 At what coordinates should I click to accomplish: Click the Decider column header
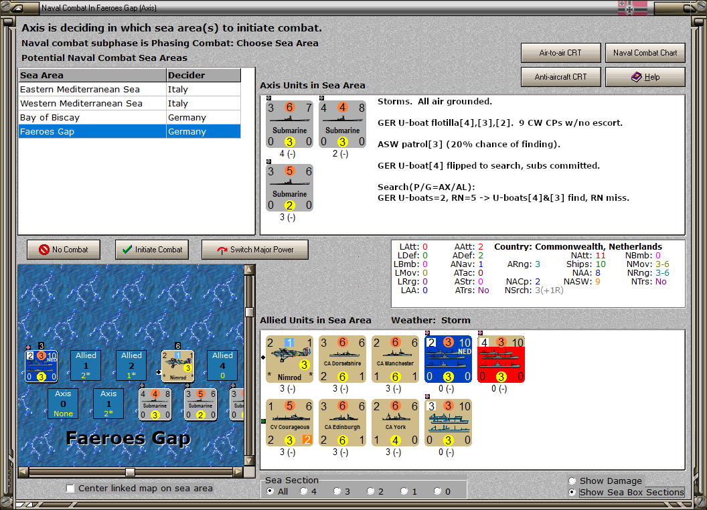[204, 76]
